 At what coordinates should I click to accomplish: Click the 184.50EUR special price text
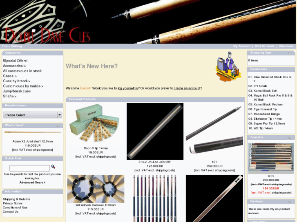(x=271, y=188)
